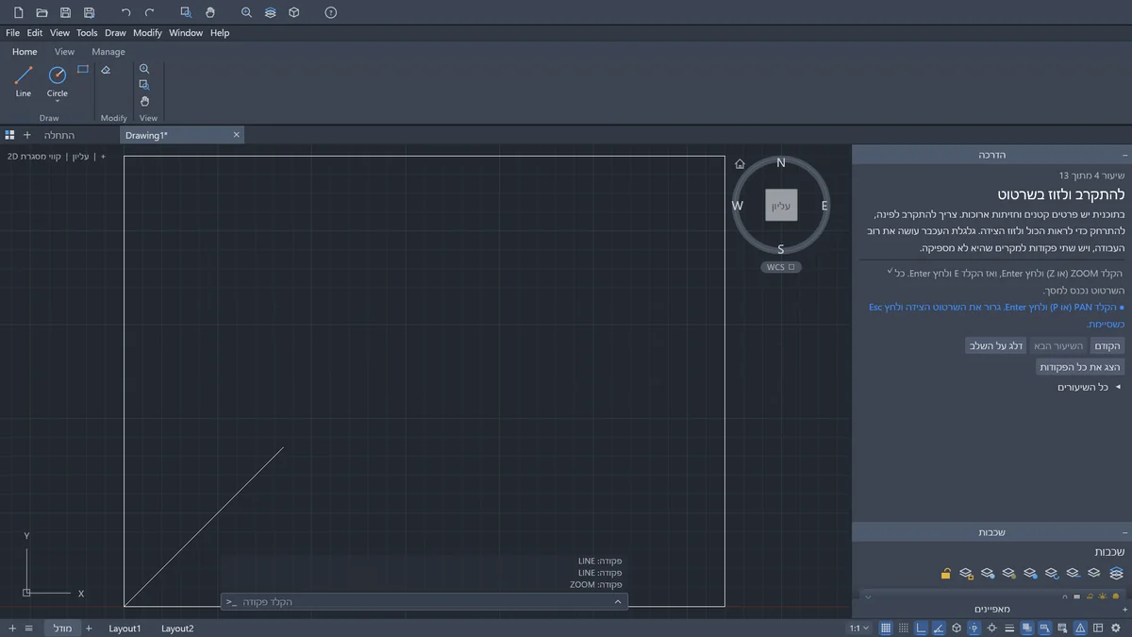Toggle ortho mode in the status bar

pos(922,629)
